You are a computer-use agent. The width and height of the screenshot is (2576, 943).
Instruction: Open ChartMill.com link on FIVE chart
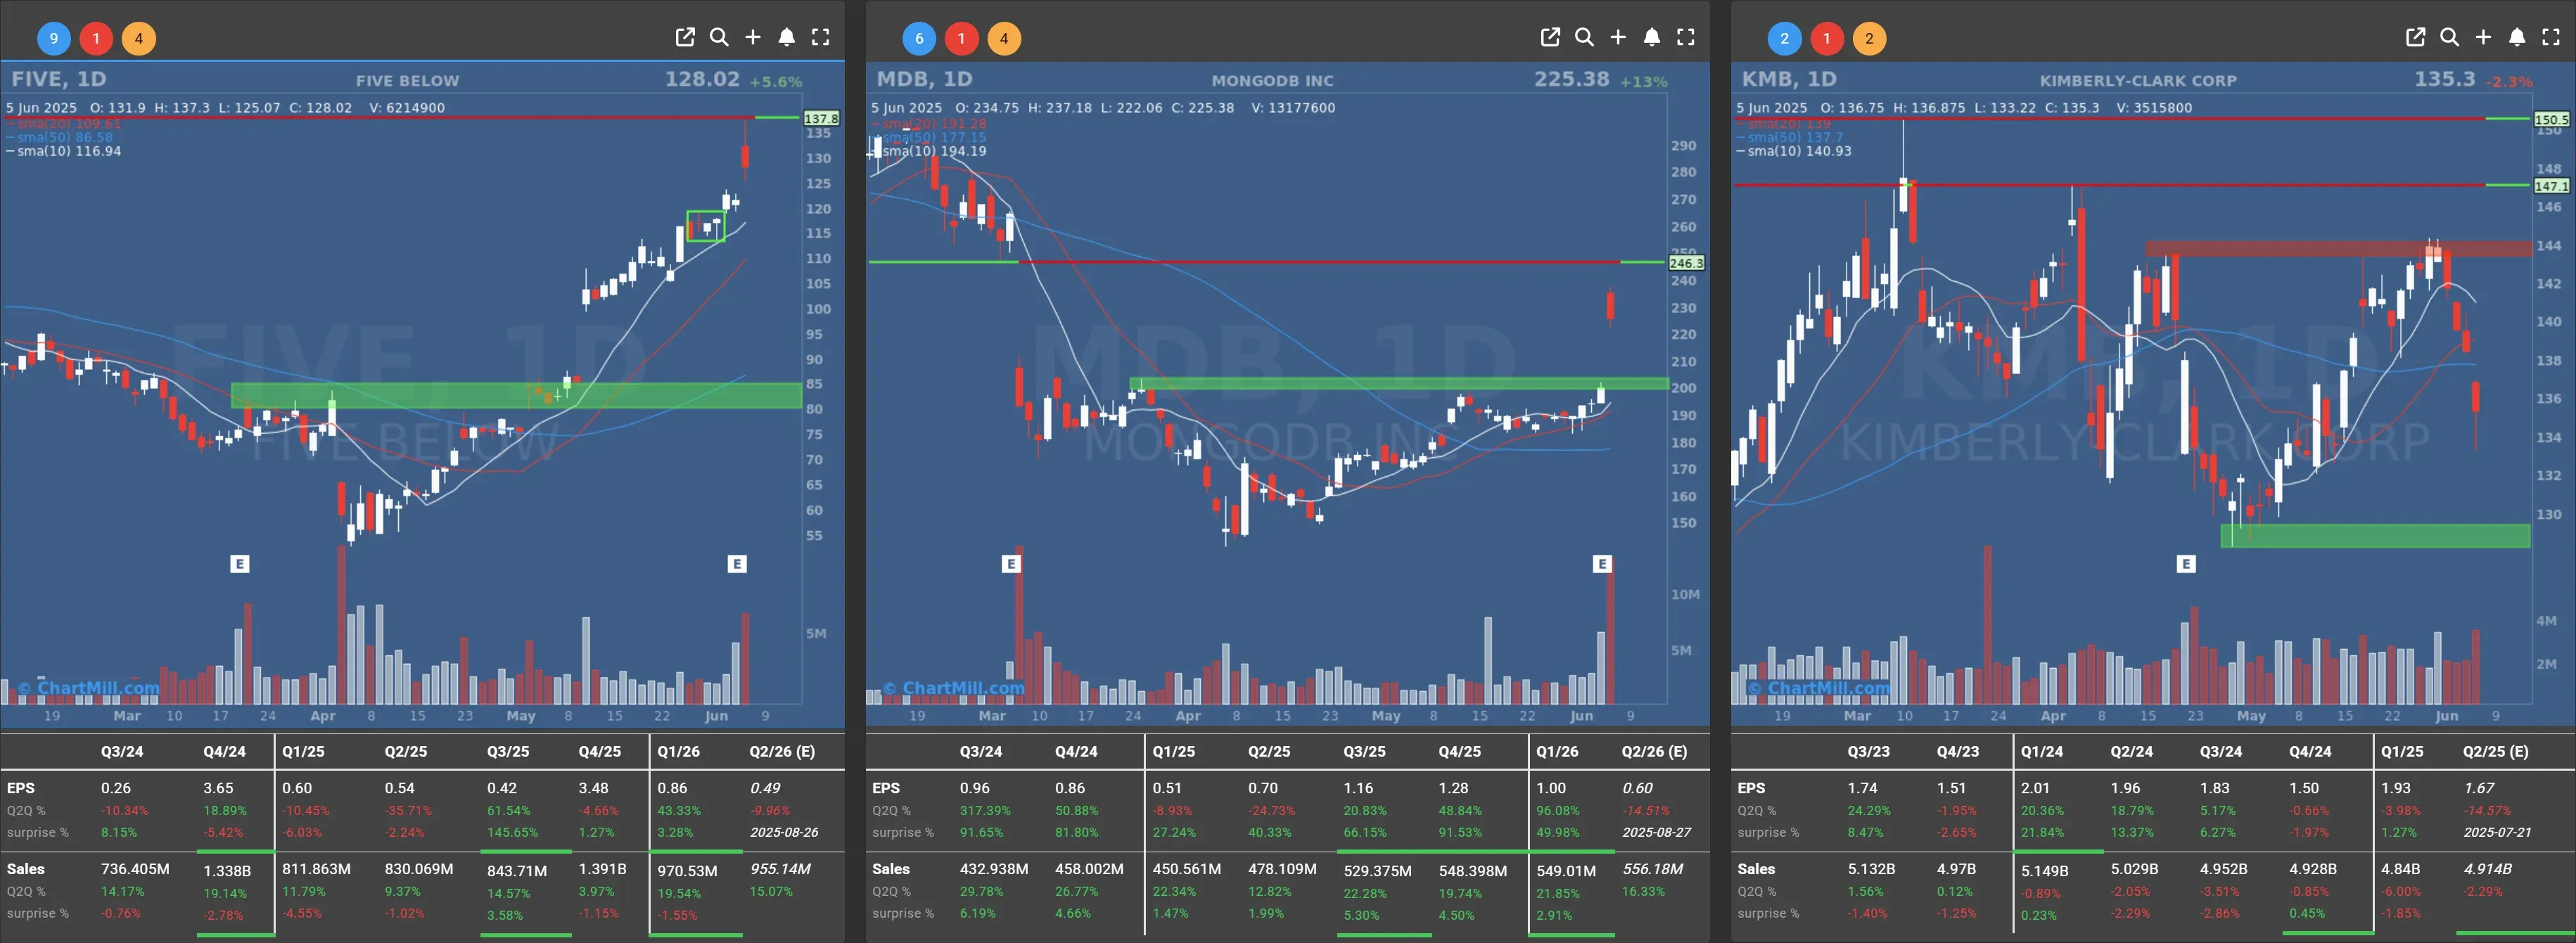[89, 688]
